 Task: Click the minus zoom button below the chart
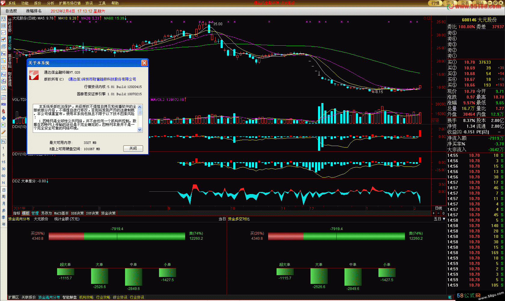[438, 213]
